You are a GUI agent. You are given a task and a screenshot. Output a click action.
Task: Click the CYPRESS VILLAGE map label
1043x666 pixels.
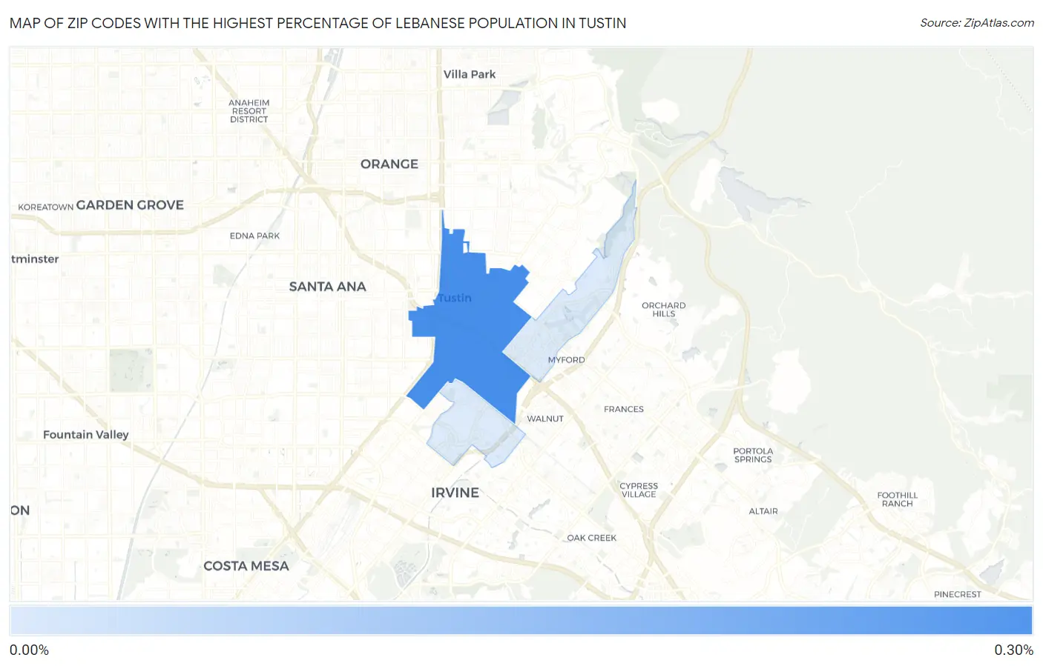tap(639, 490)
